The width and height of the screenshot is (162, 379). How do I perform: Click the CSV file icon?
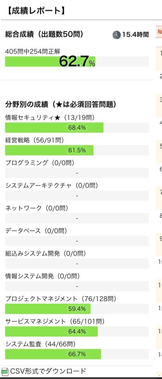coord(5,371)
